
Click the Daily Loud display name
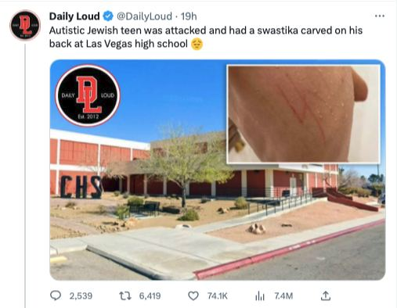(74, 16)
